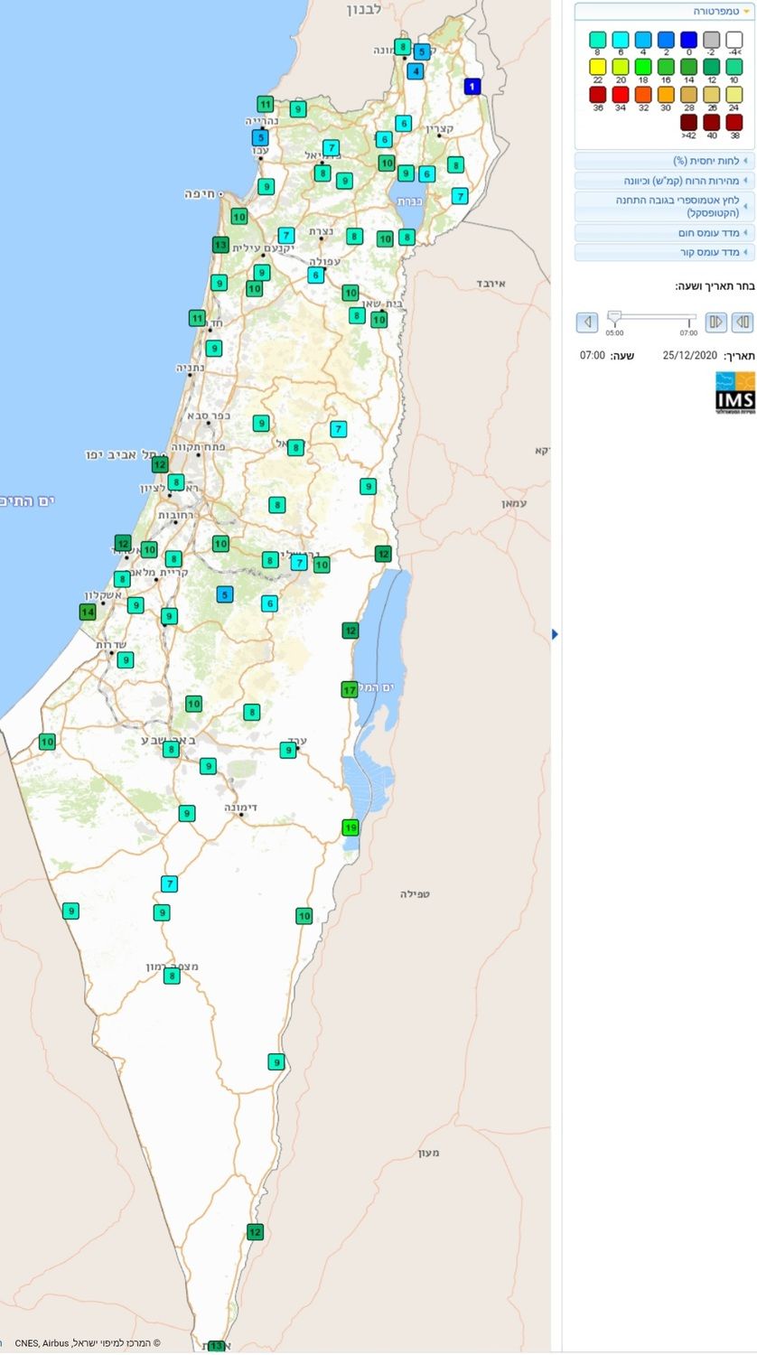757x1355 pixels.
Task: Click the time slider handle at 05:00
Action: pos(614,317)
